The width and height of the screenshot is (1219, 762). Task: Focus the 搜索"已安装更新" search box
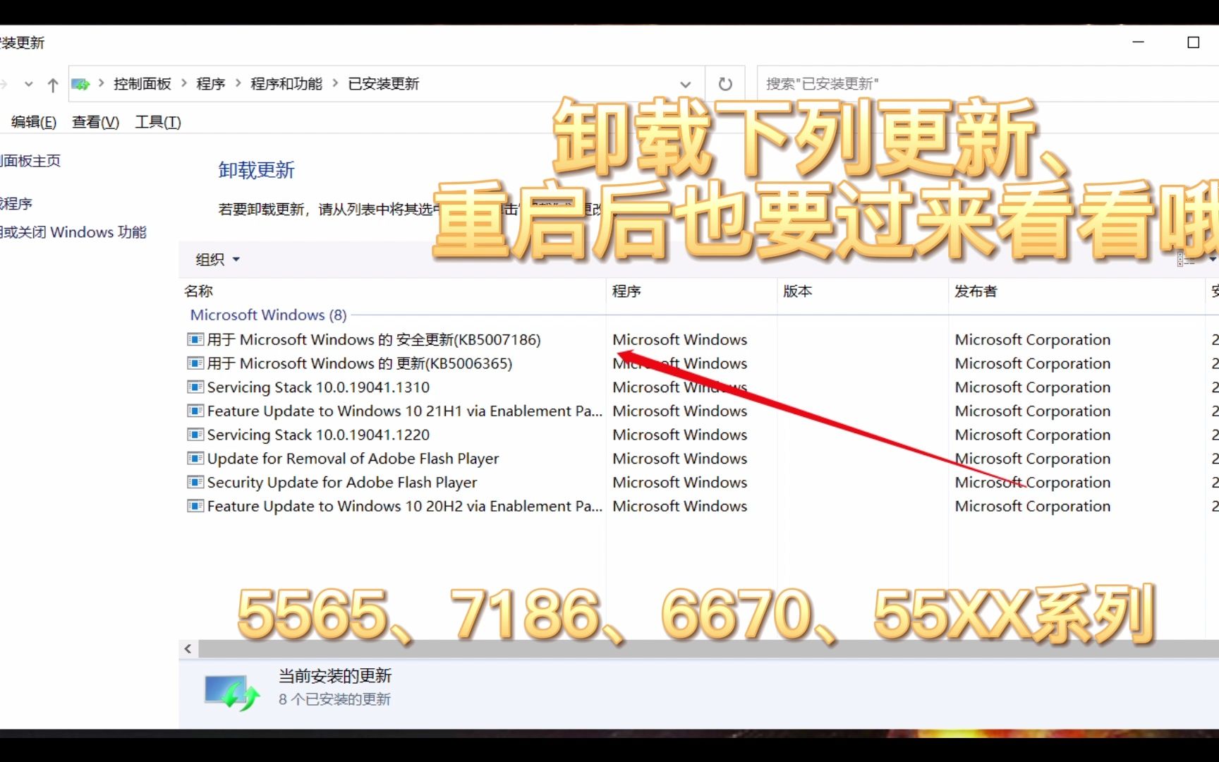tap(988, 84)
